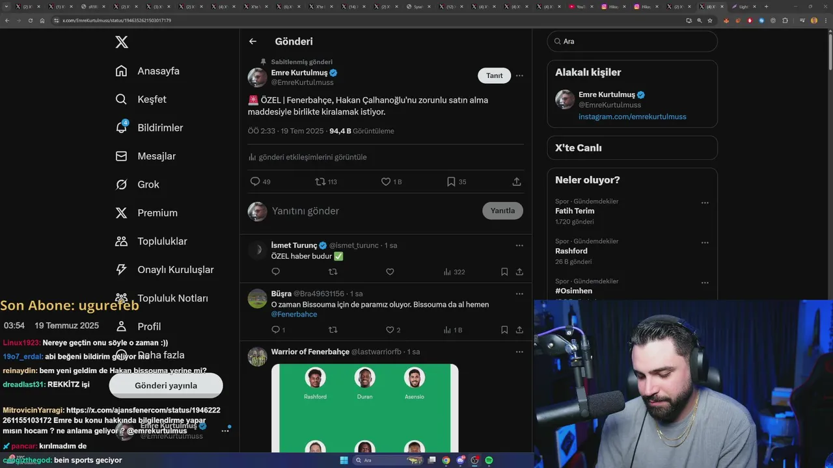The image size is (833, 468).
Task: Open Discord from the taskbar
Action: coord(461,460)
